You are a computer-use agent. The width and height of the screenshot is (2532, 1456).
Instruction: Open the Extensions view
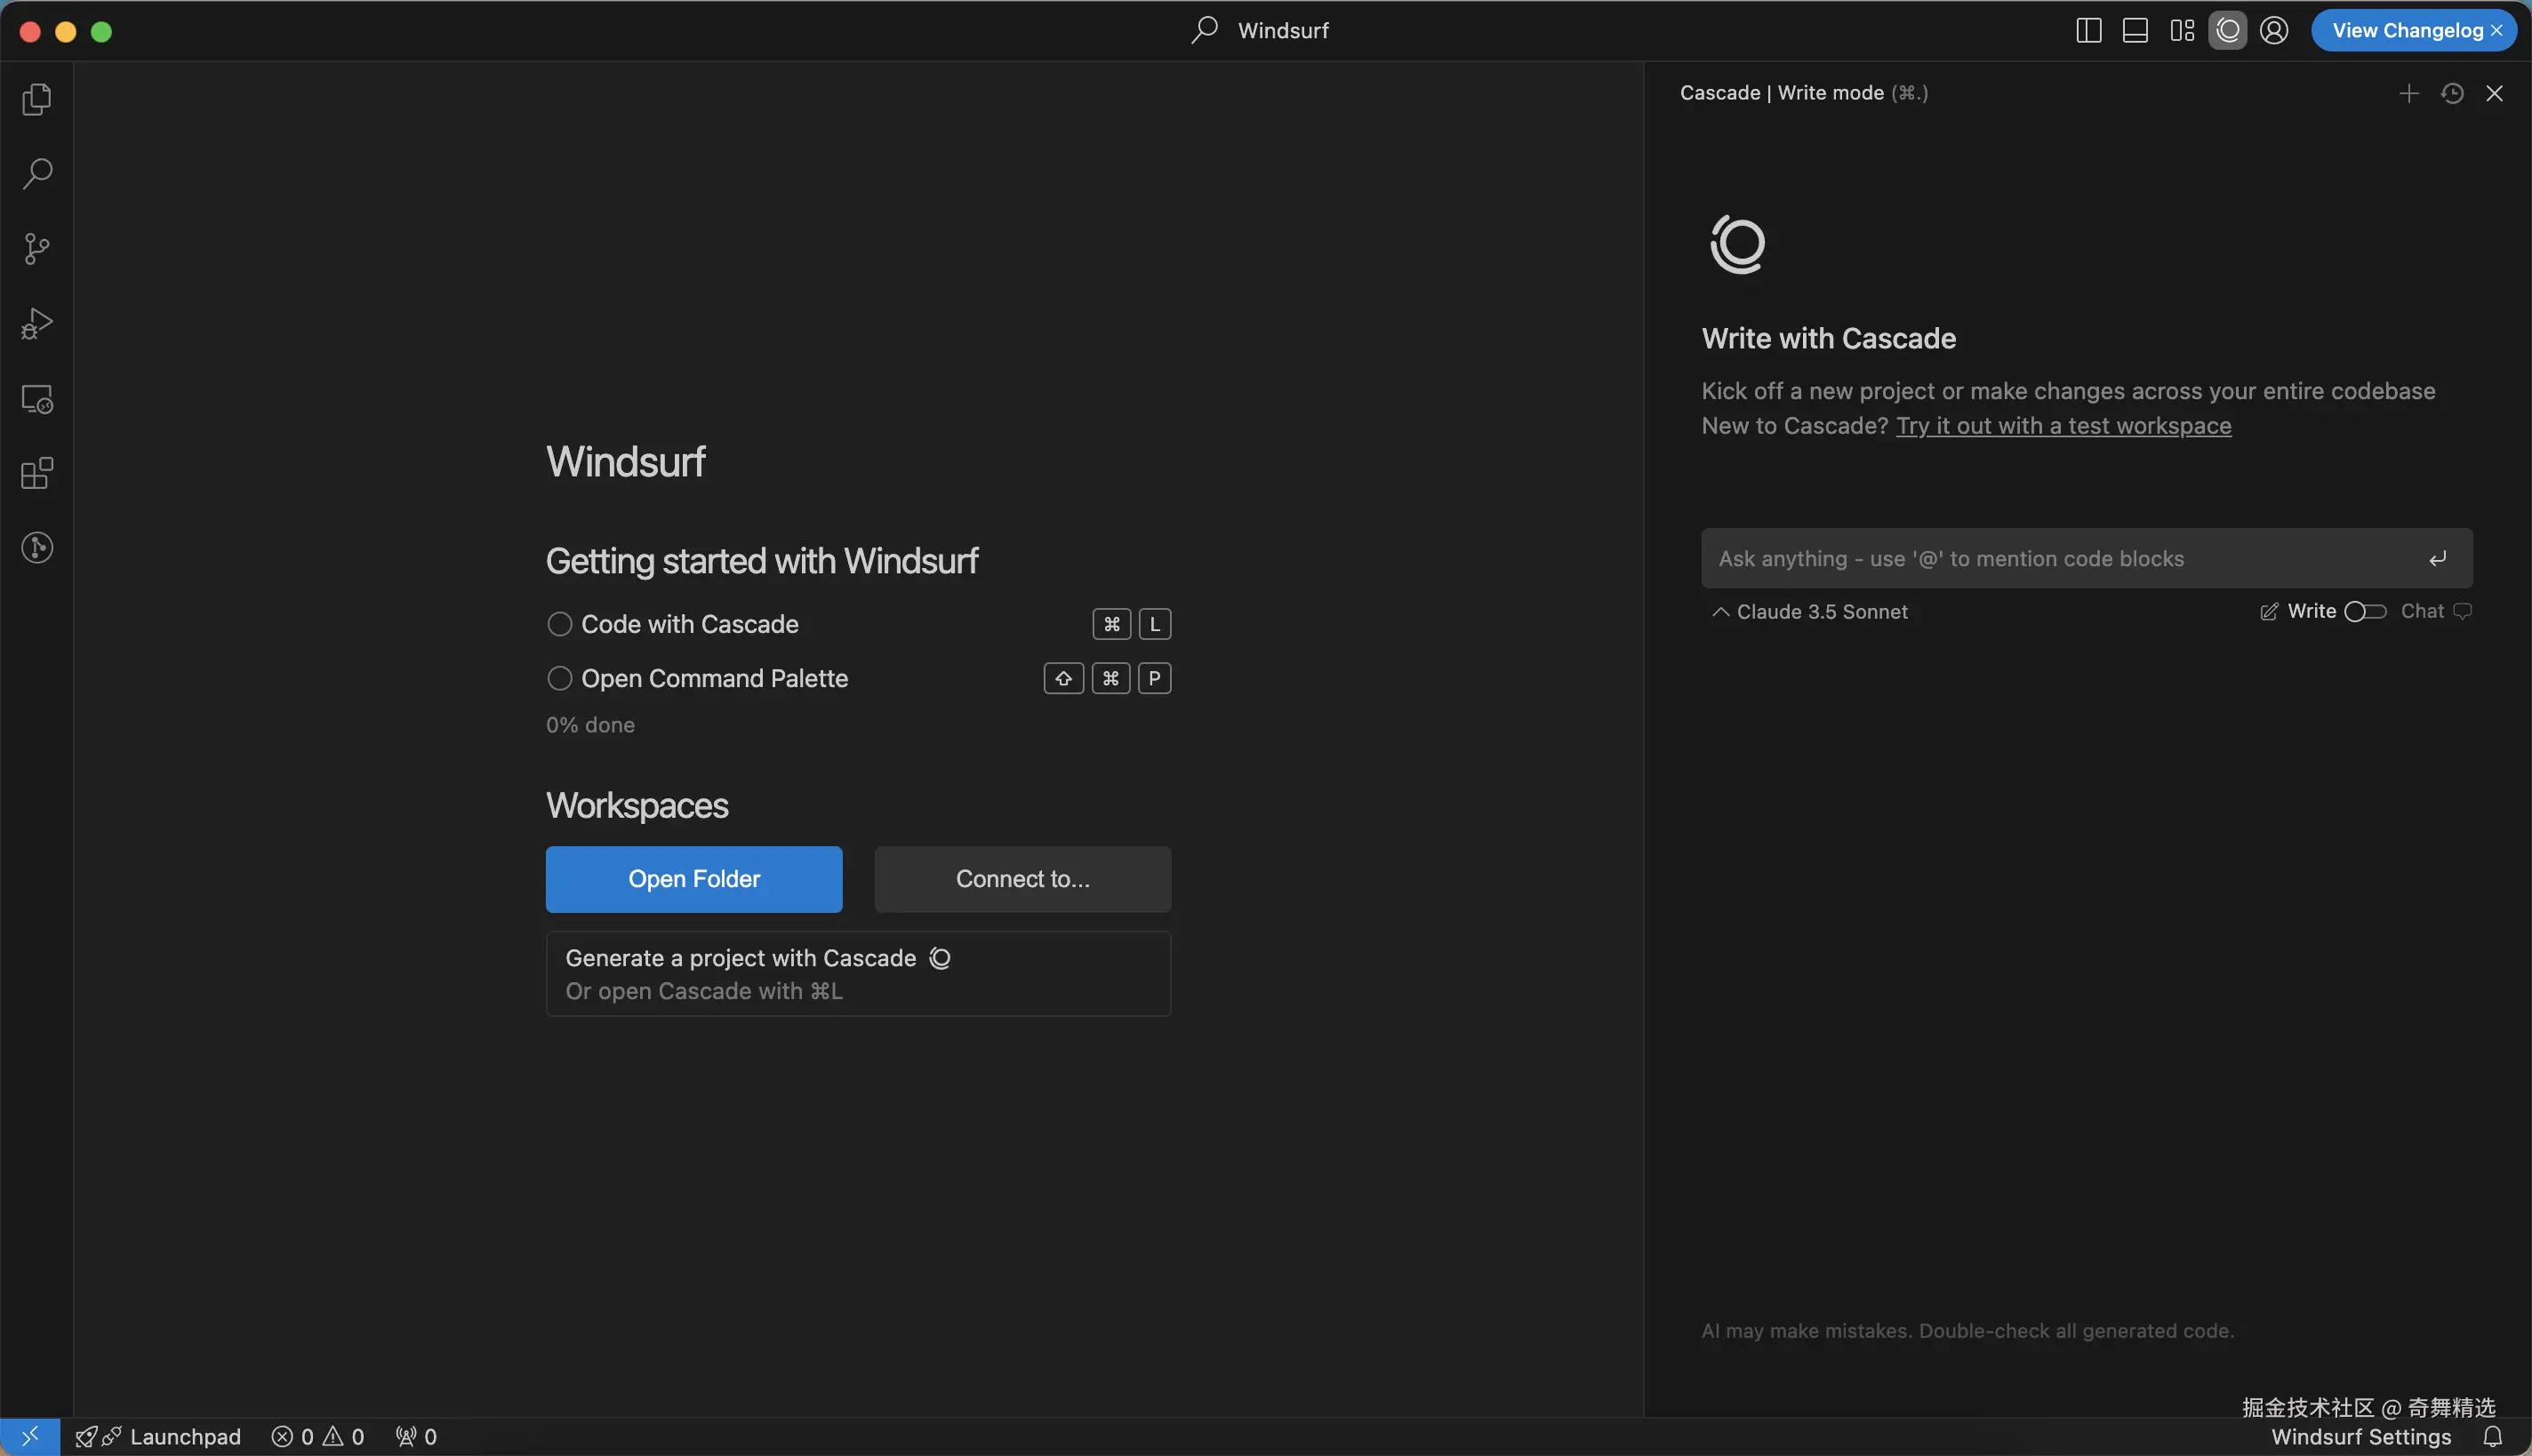pyautogui.click(x=37, y=473)
